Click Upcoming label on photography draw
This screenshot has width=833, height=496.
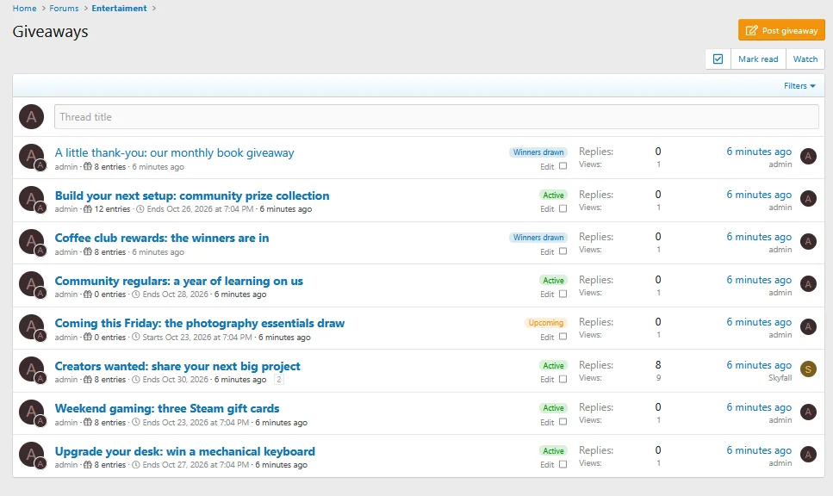[545, 323]
